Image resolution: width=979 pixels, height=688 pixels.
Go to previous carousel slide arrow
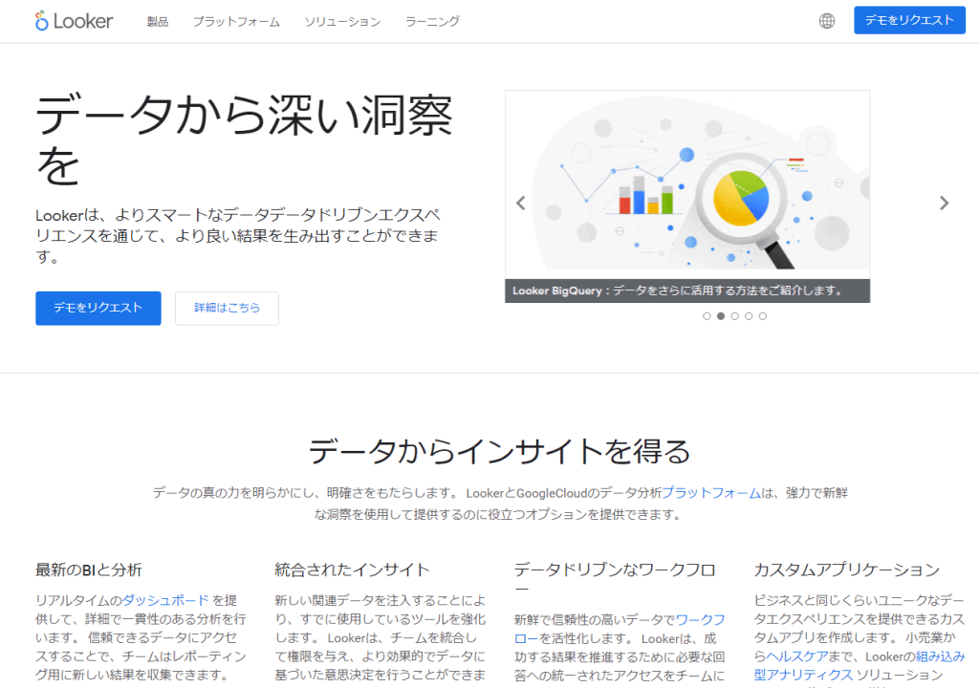521,203
